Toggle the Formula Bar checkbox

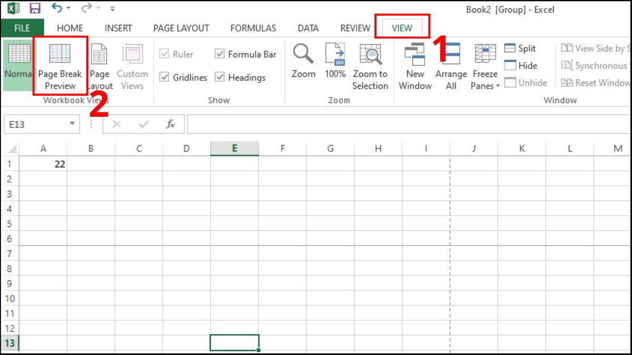[x=245, y=54]
